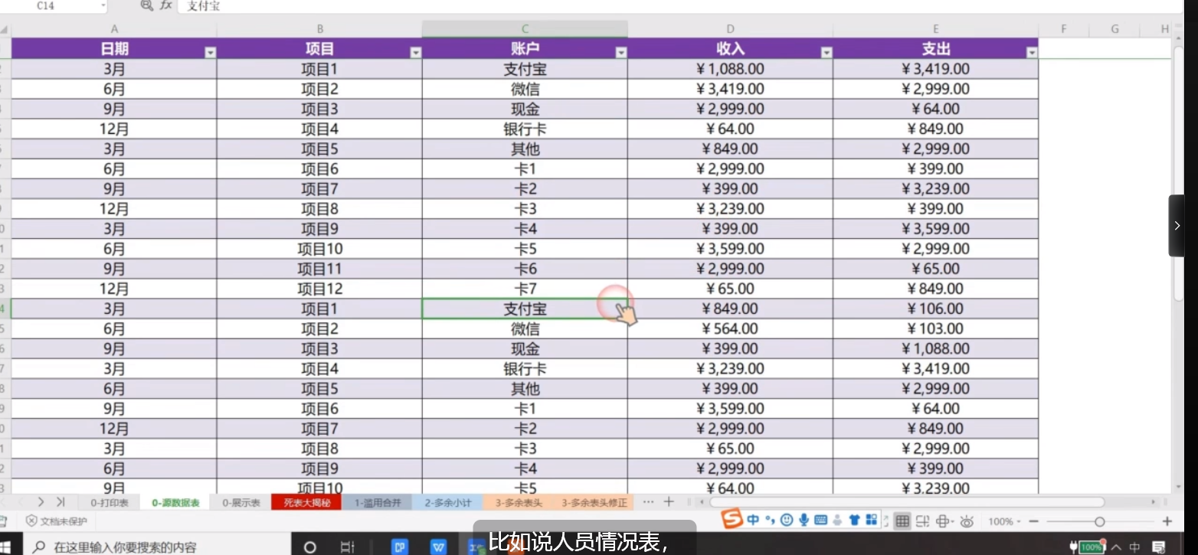Viewport: 1198px width, 555px height.
Task: Open filter dropdown for 日期 column
Action: 210,53
